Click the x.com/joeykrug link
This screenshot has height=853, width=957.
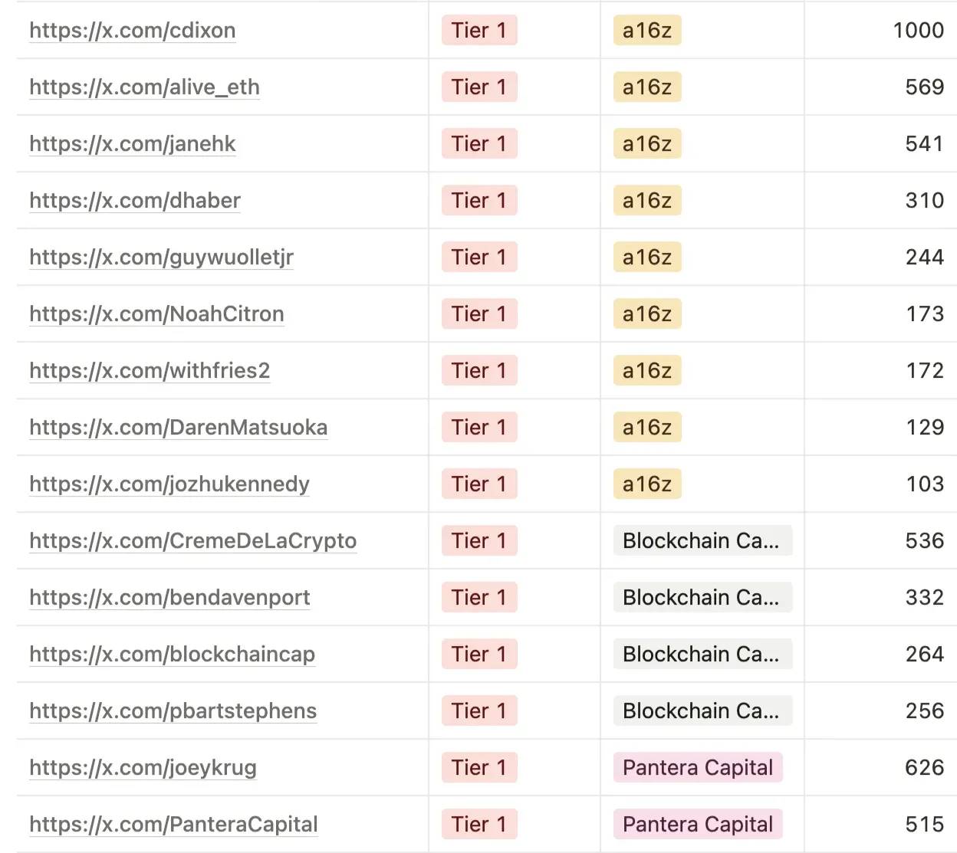click(x=143, y=768)
